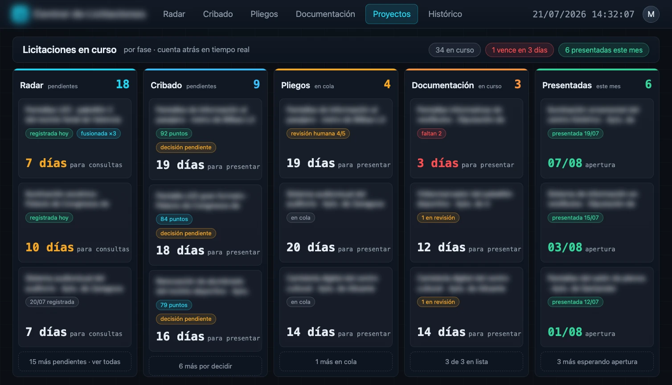Open the Radar tab
The height and width of the screenshot is (385, 672).
174,14
